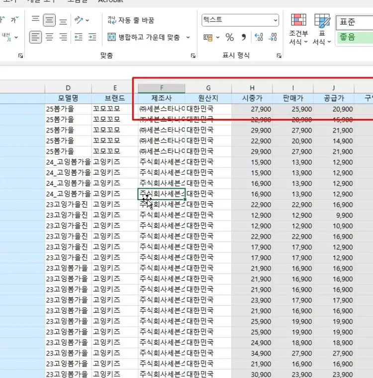
Task: Click cell with 공급가 14,900
Action: pos(334,141)
